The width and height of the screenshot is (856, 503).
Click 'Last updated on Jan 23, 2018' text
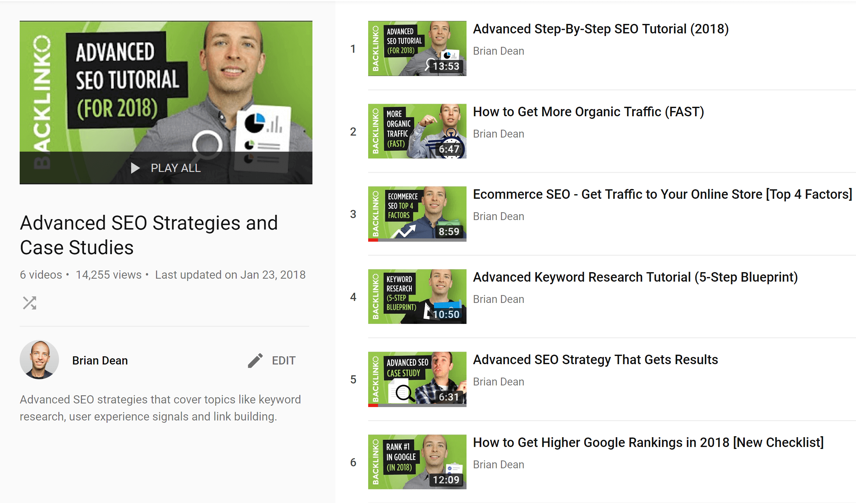230,274
